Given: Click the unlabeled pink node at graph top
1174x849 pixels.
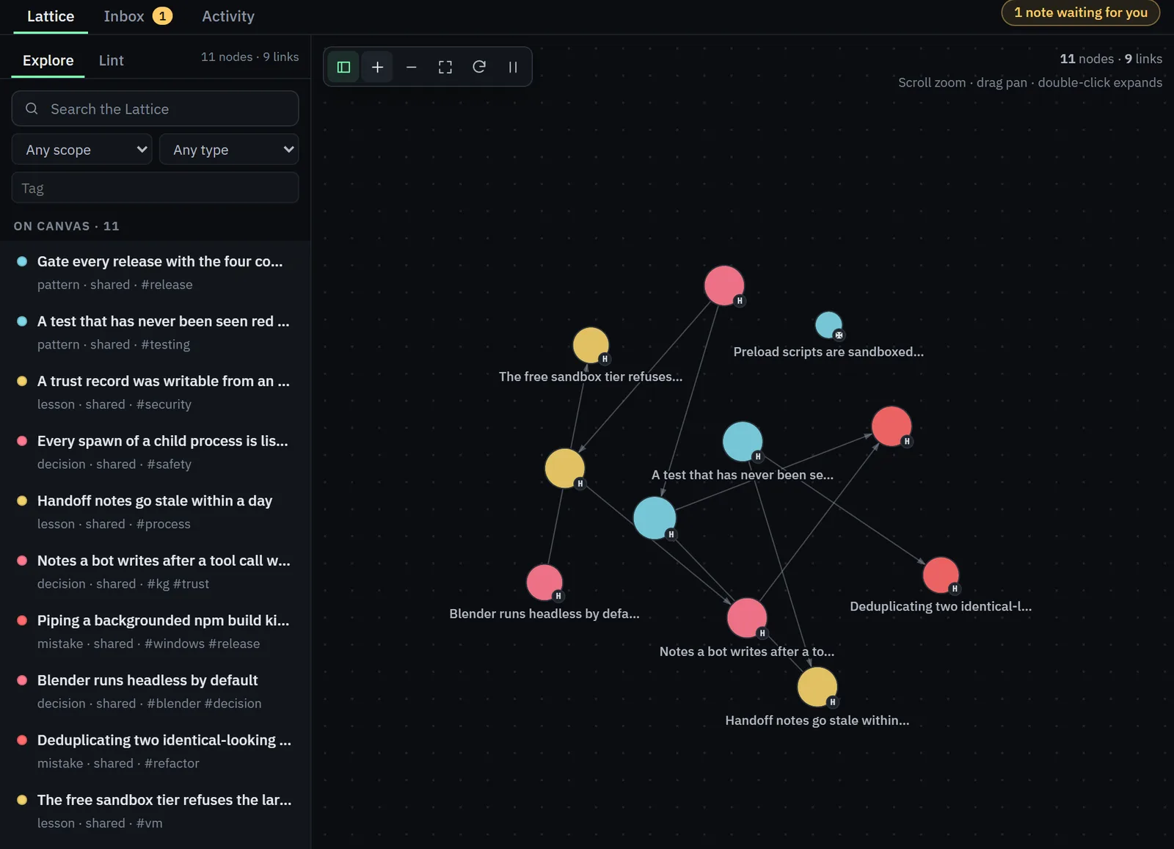Looking at the screenshot, I should 724,285.
